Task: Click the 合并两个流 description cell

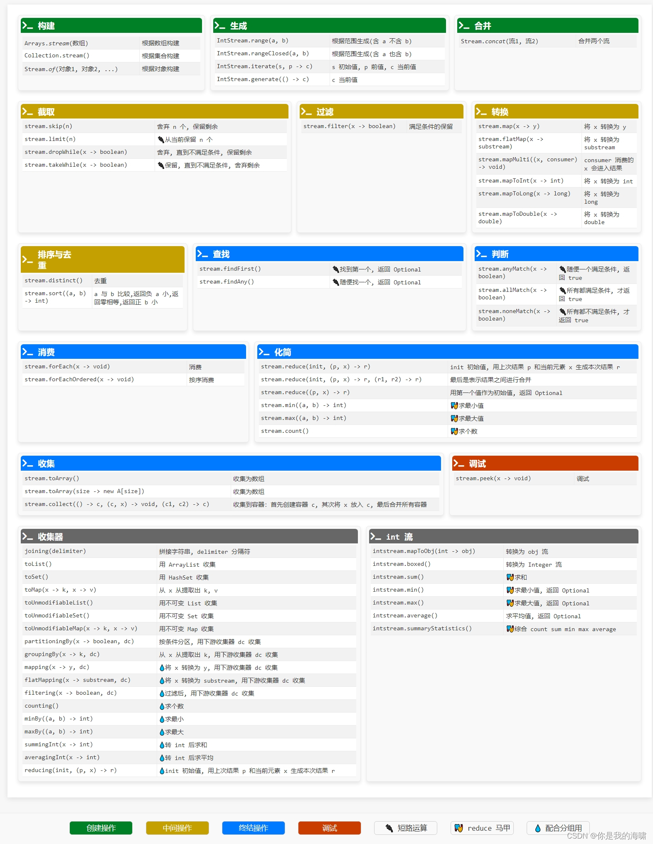Action: pyautogui.click(x=606, y=41)
